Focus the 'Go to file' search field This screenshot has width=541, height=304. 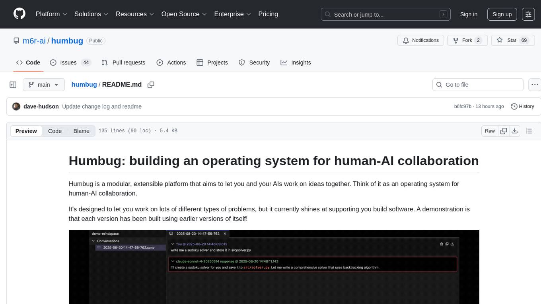pos(478,85)
